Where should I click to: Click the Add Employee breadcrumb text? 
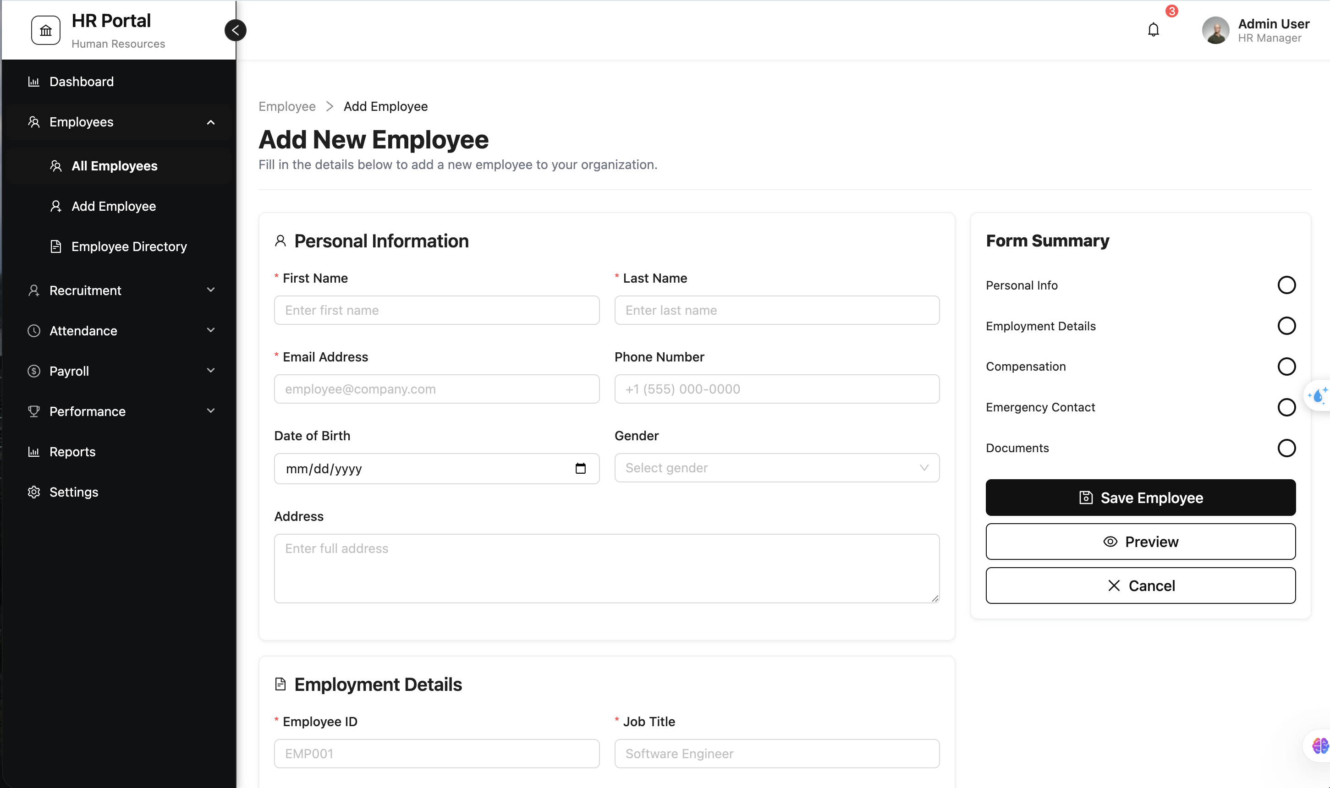point(385,106)
